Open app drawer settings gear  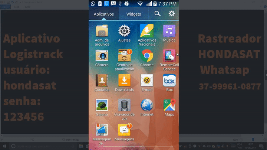pyautogui.click(x=172, y=14)
